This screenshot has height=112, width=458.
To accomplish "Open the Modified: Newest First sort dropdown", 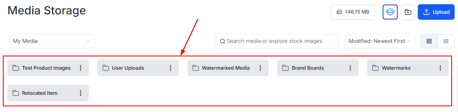I will click(x=379, y=41).
